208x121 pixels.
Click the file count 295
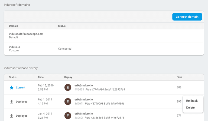point(179,101)
